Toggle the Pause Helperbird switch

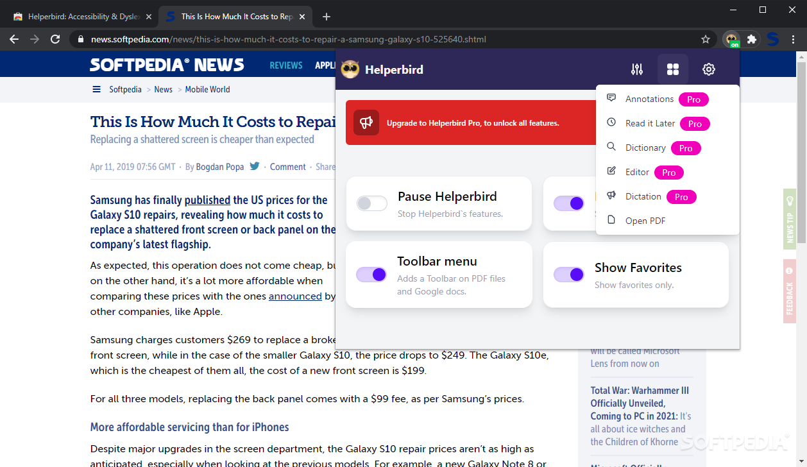coord(372,203)
